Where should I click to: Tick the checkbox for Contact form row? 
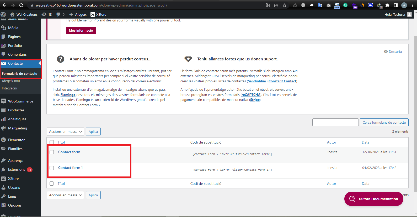click(52, 152)
